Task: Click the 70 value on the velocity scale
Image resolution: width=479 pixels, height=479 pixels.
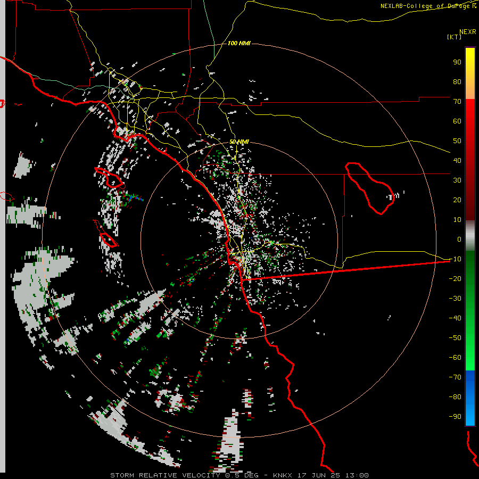Action: pyautogui.click(x=457, y=102)
